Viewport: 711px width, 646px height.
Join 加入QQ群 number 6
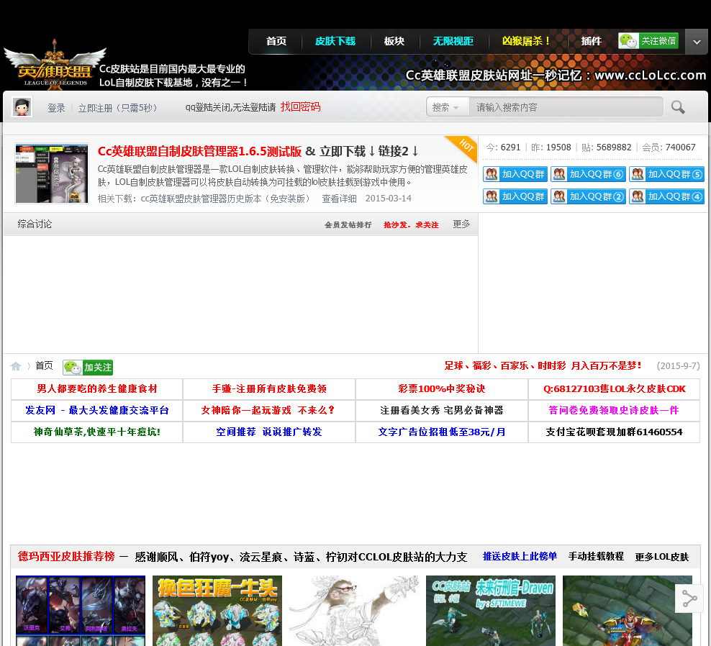click(588, 174)
